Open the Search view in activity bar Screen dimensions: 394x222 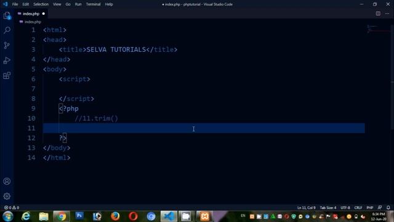[7, 30]
